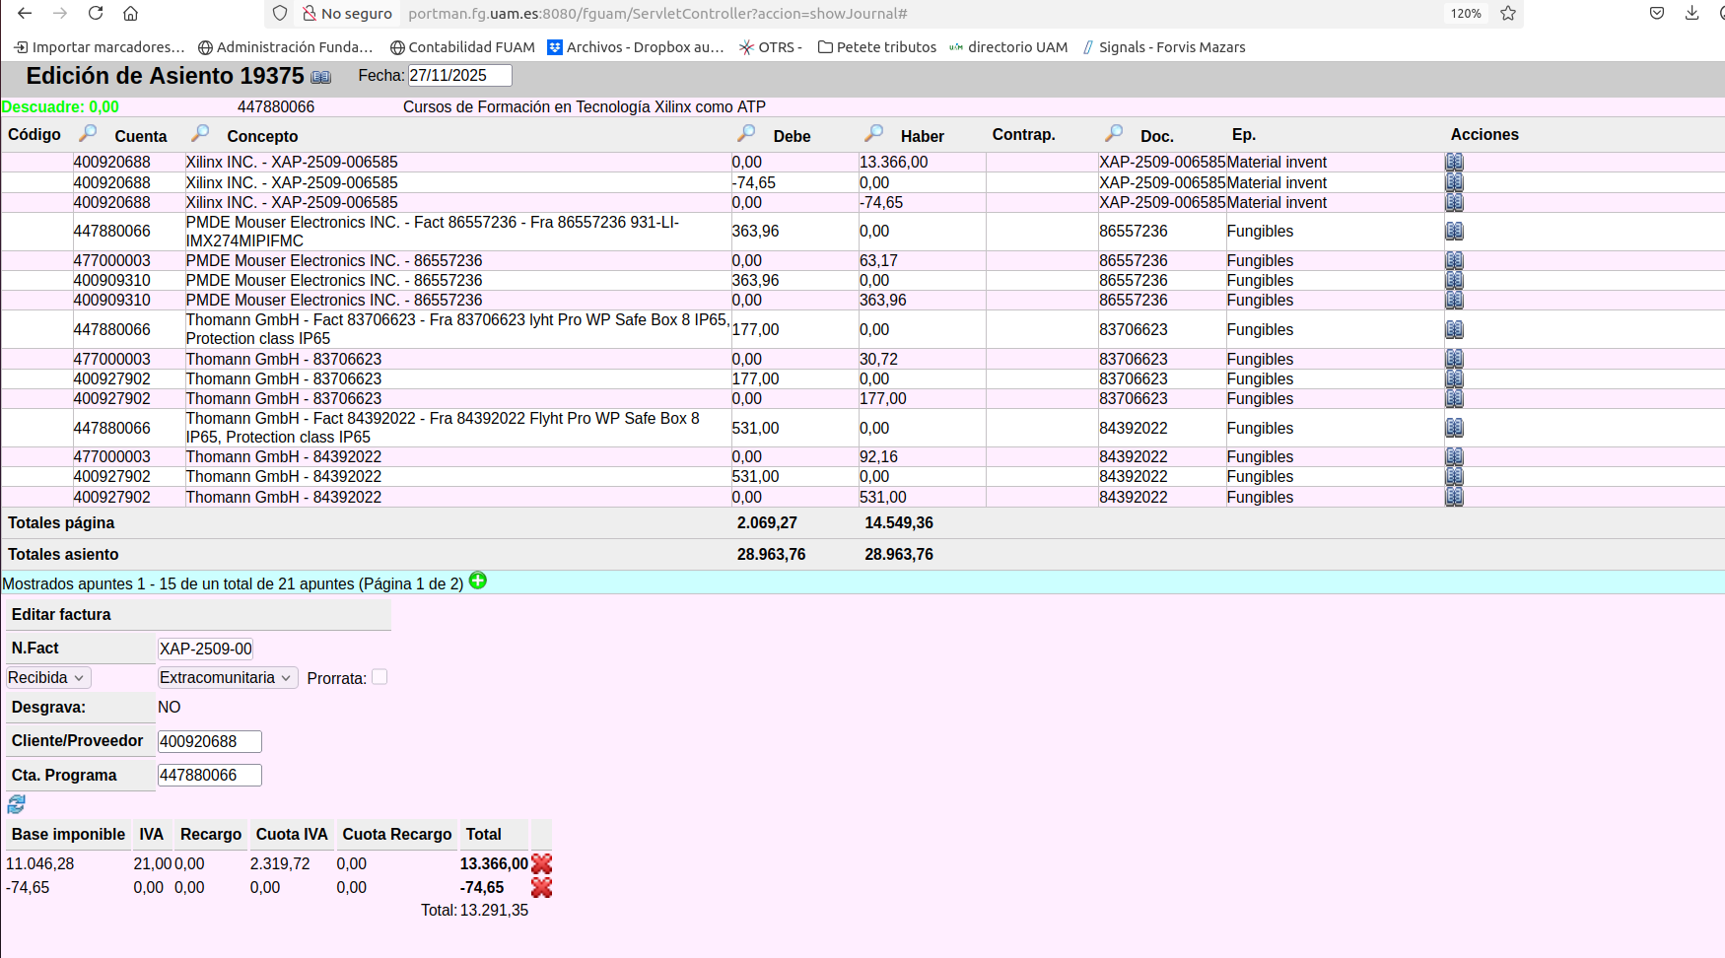Click the refresh icon below Cta. Programa
1725x958 pixels.
tap(16, 804)
